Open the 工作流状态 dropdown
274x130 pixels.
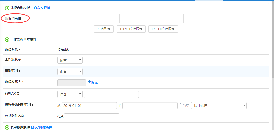pyautogui.click(x=70, y=60)
